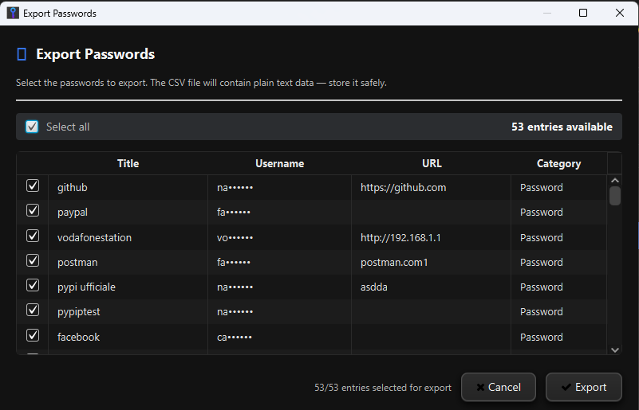This screenshot has width=639, height=410.
Task: Uncheck the postman entry checkbox
Action: [33, 260]
